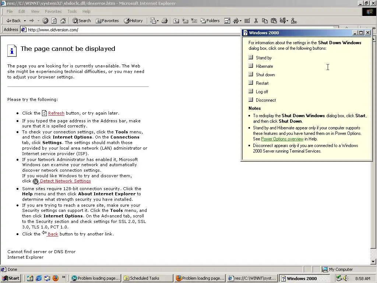The width and height of the screenshot is (377, 283).
Task: Click the Restart help button
Action: point(251,83)
